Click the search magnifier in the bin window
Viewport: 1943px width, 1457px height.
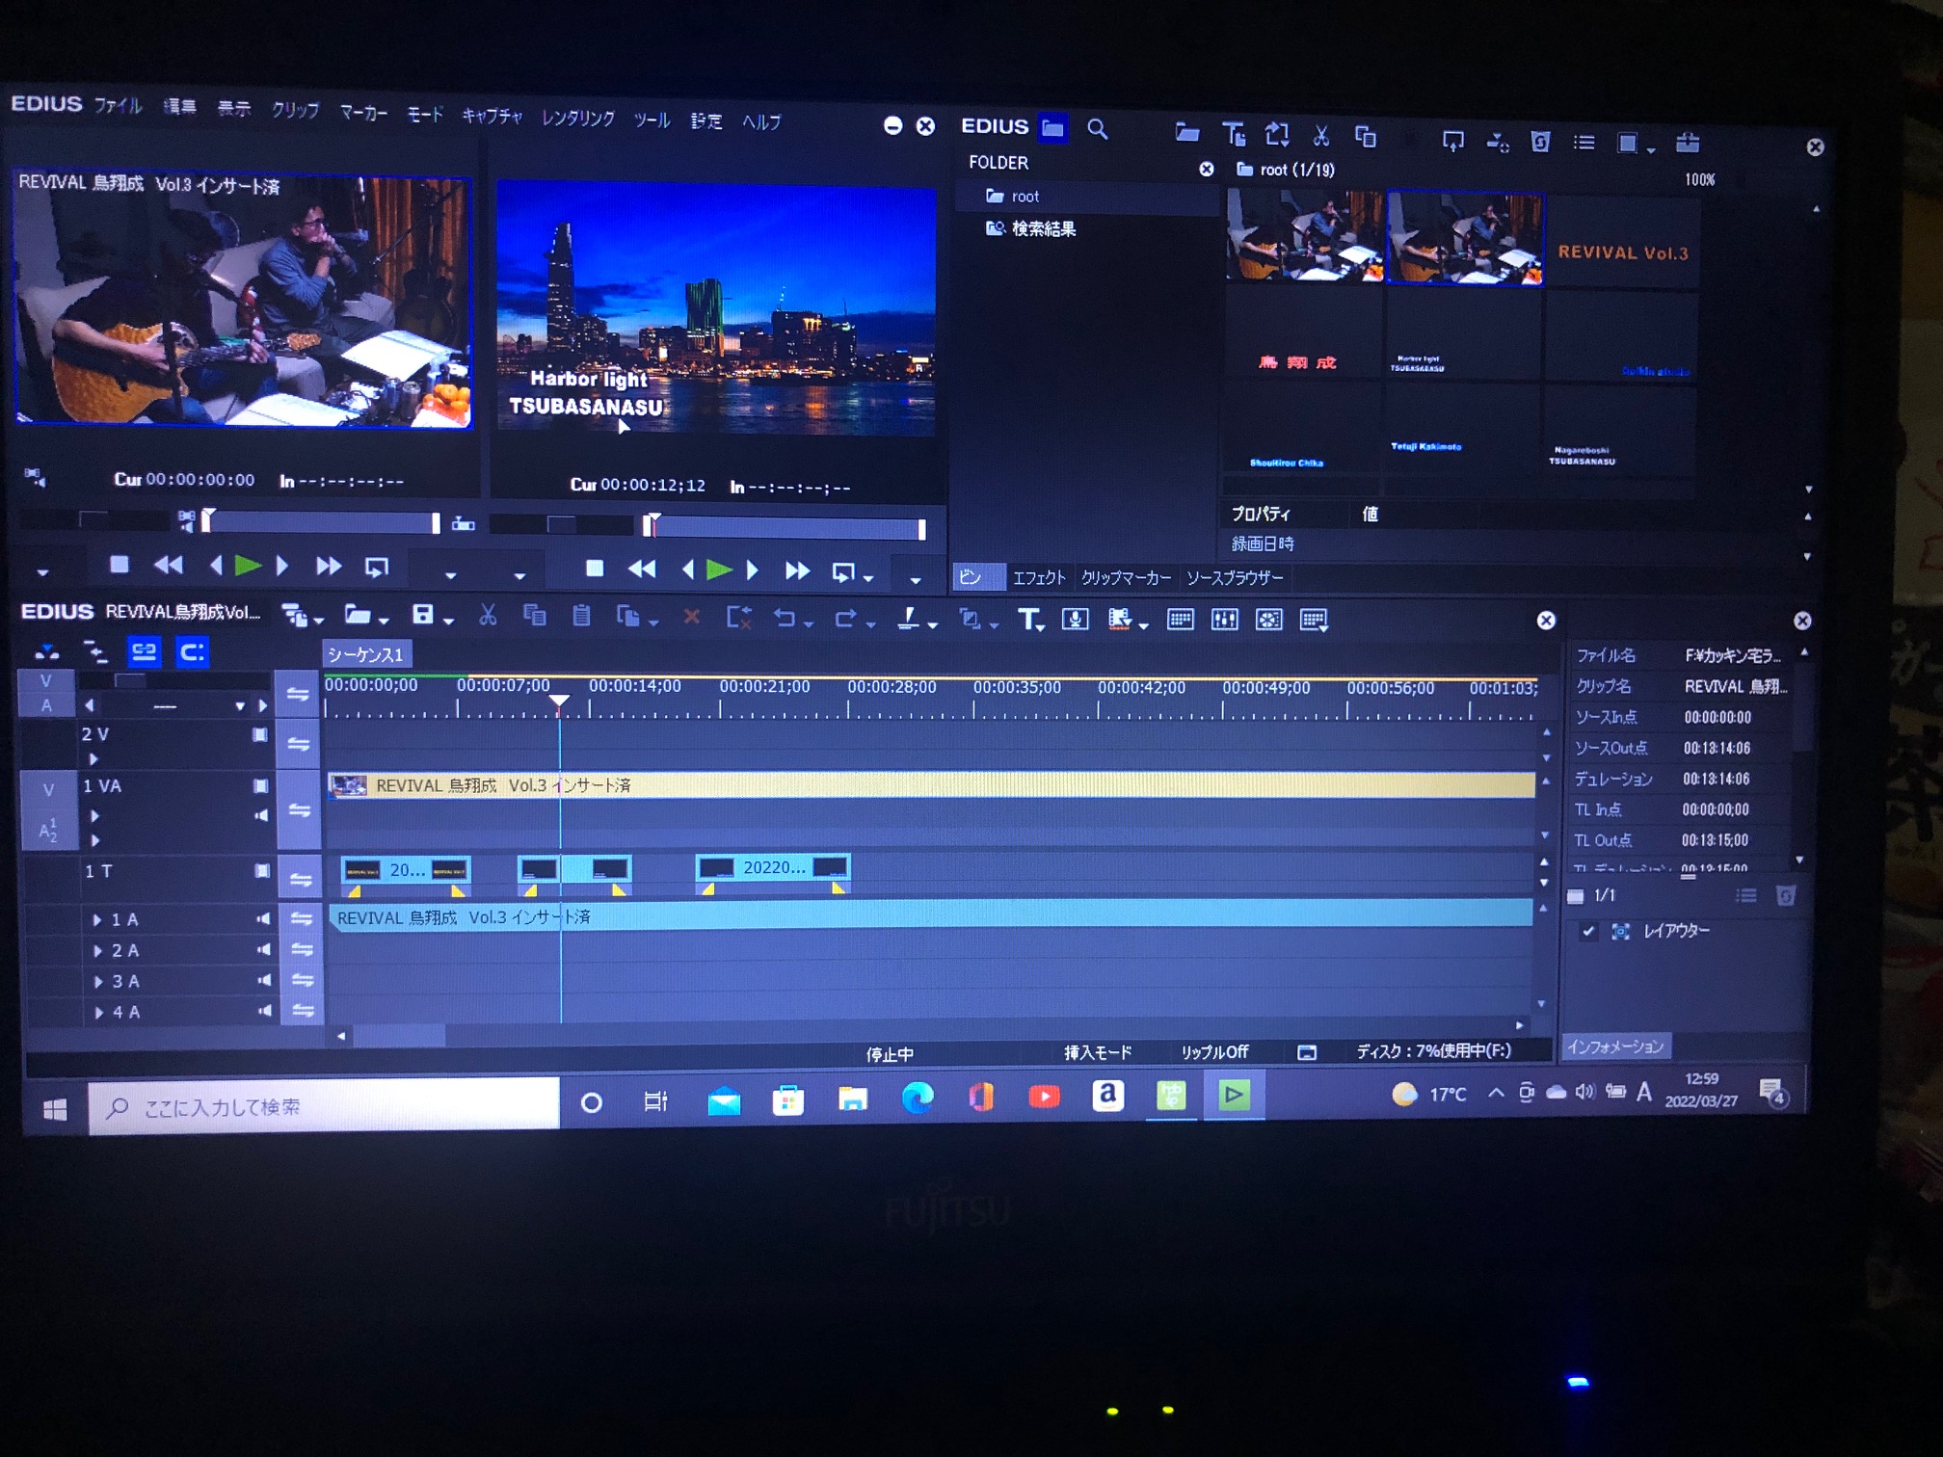(x=1097, y=128)
